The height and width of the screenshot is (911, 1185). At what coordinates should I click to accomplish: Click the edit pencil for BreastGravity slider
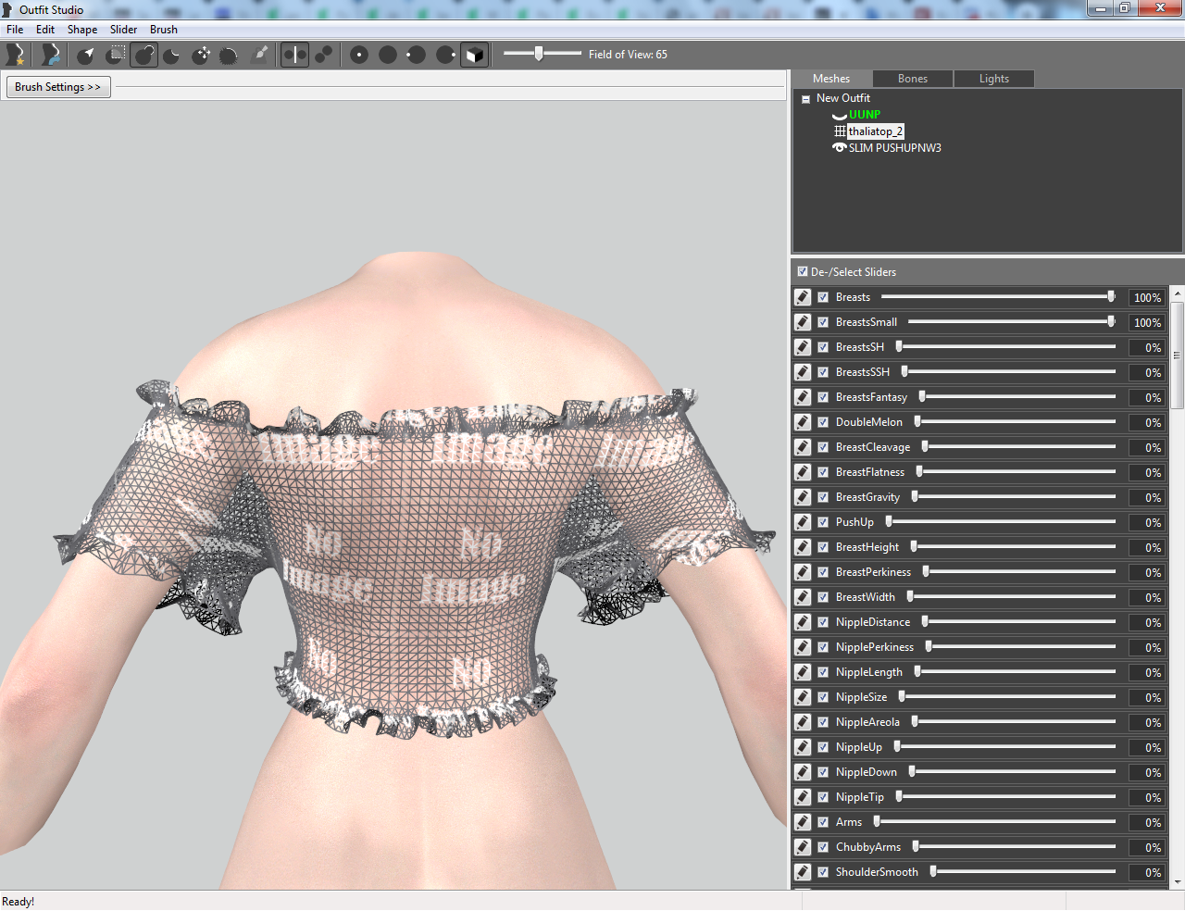pyautogui.click(x=803, y=497)
